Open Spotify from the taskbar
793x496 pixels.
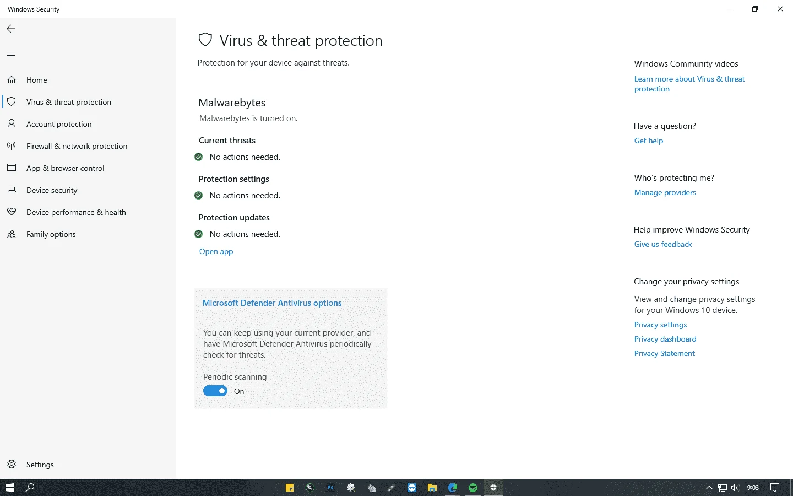(473, 488)
